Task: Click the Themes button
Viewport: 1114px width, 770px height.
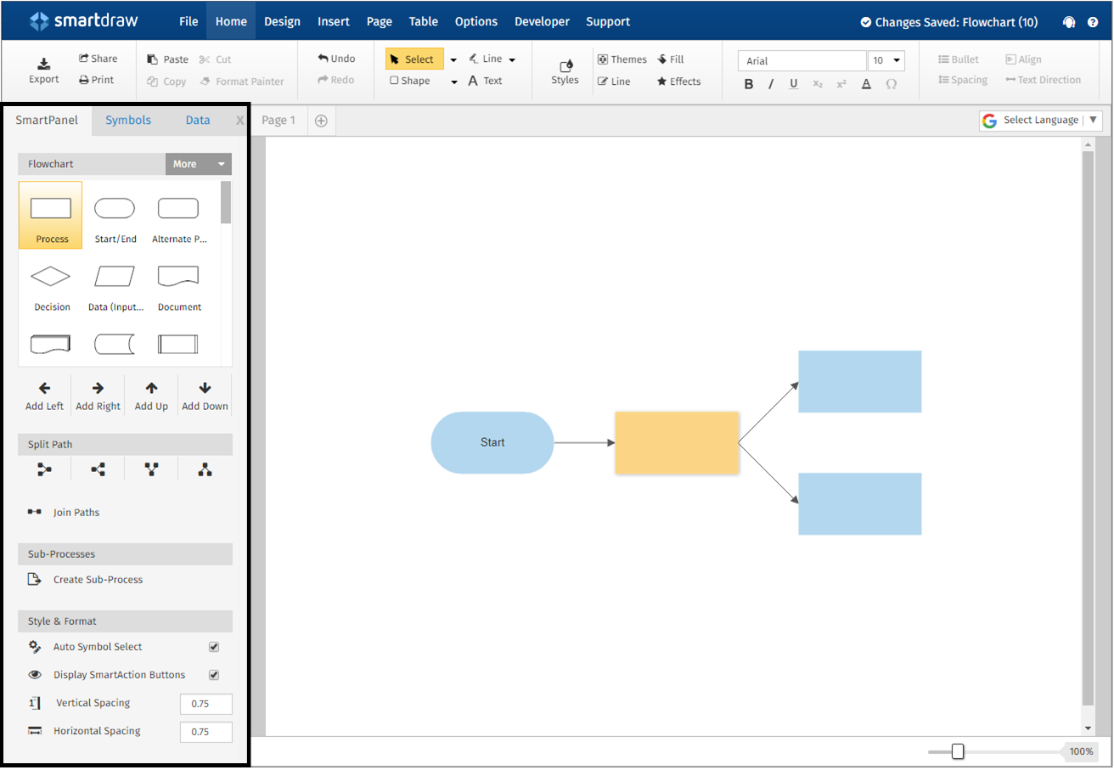Action: pos(622,59)
